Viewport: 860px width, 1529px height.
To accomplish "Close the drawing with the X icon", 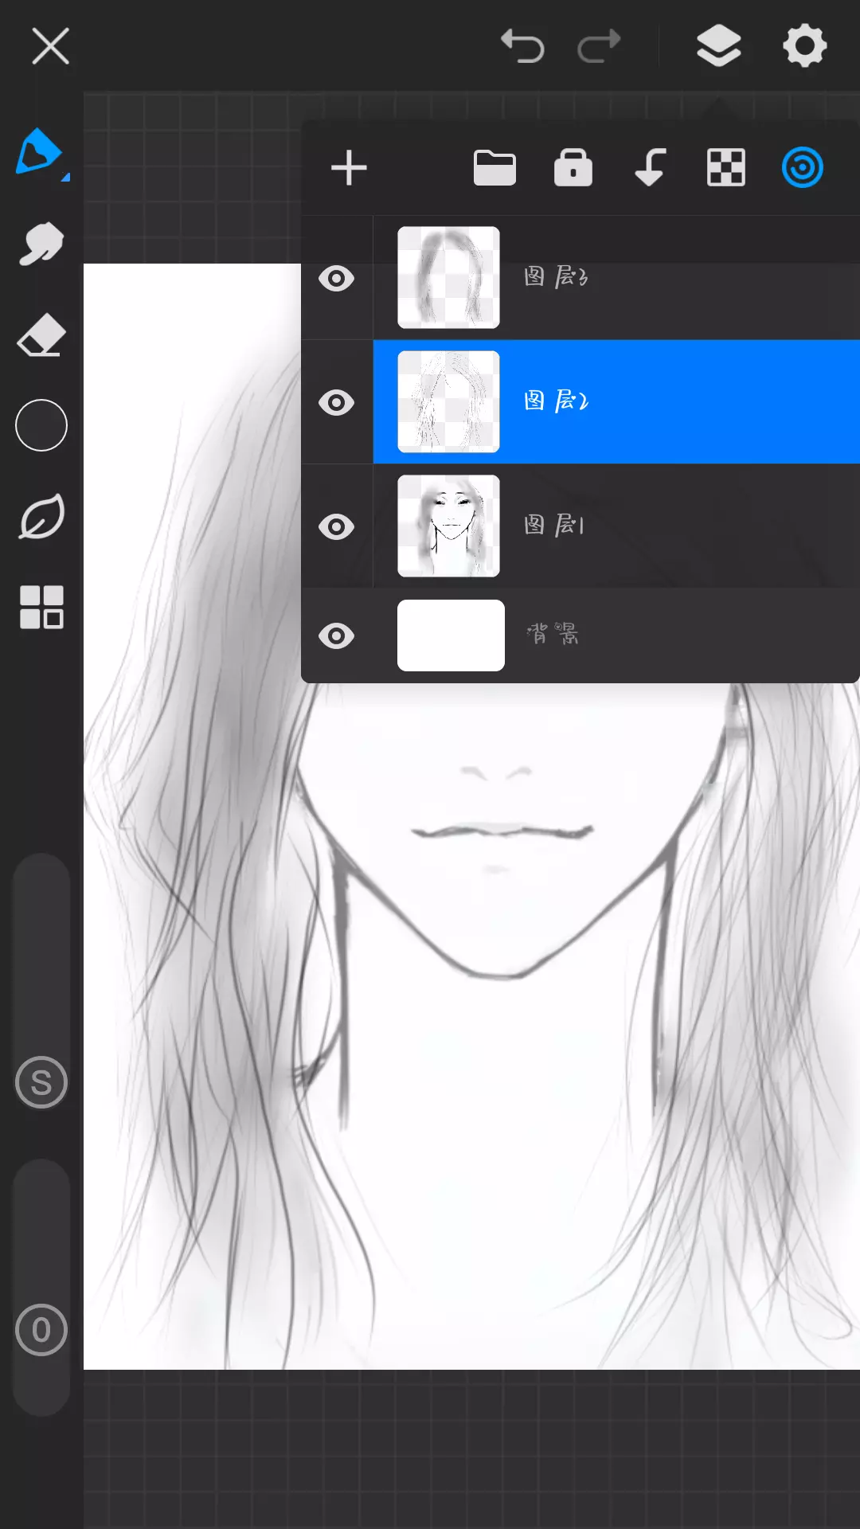I will coord(50,45).
